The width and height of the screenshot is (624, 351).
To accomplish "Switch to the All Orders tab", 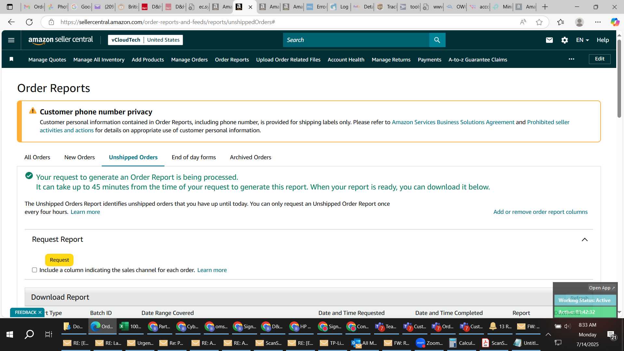I will (x=37, y=157).
